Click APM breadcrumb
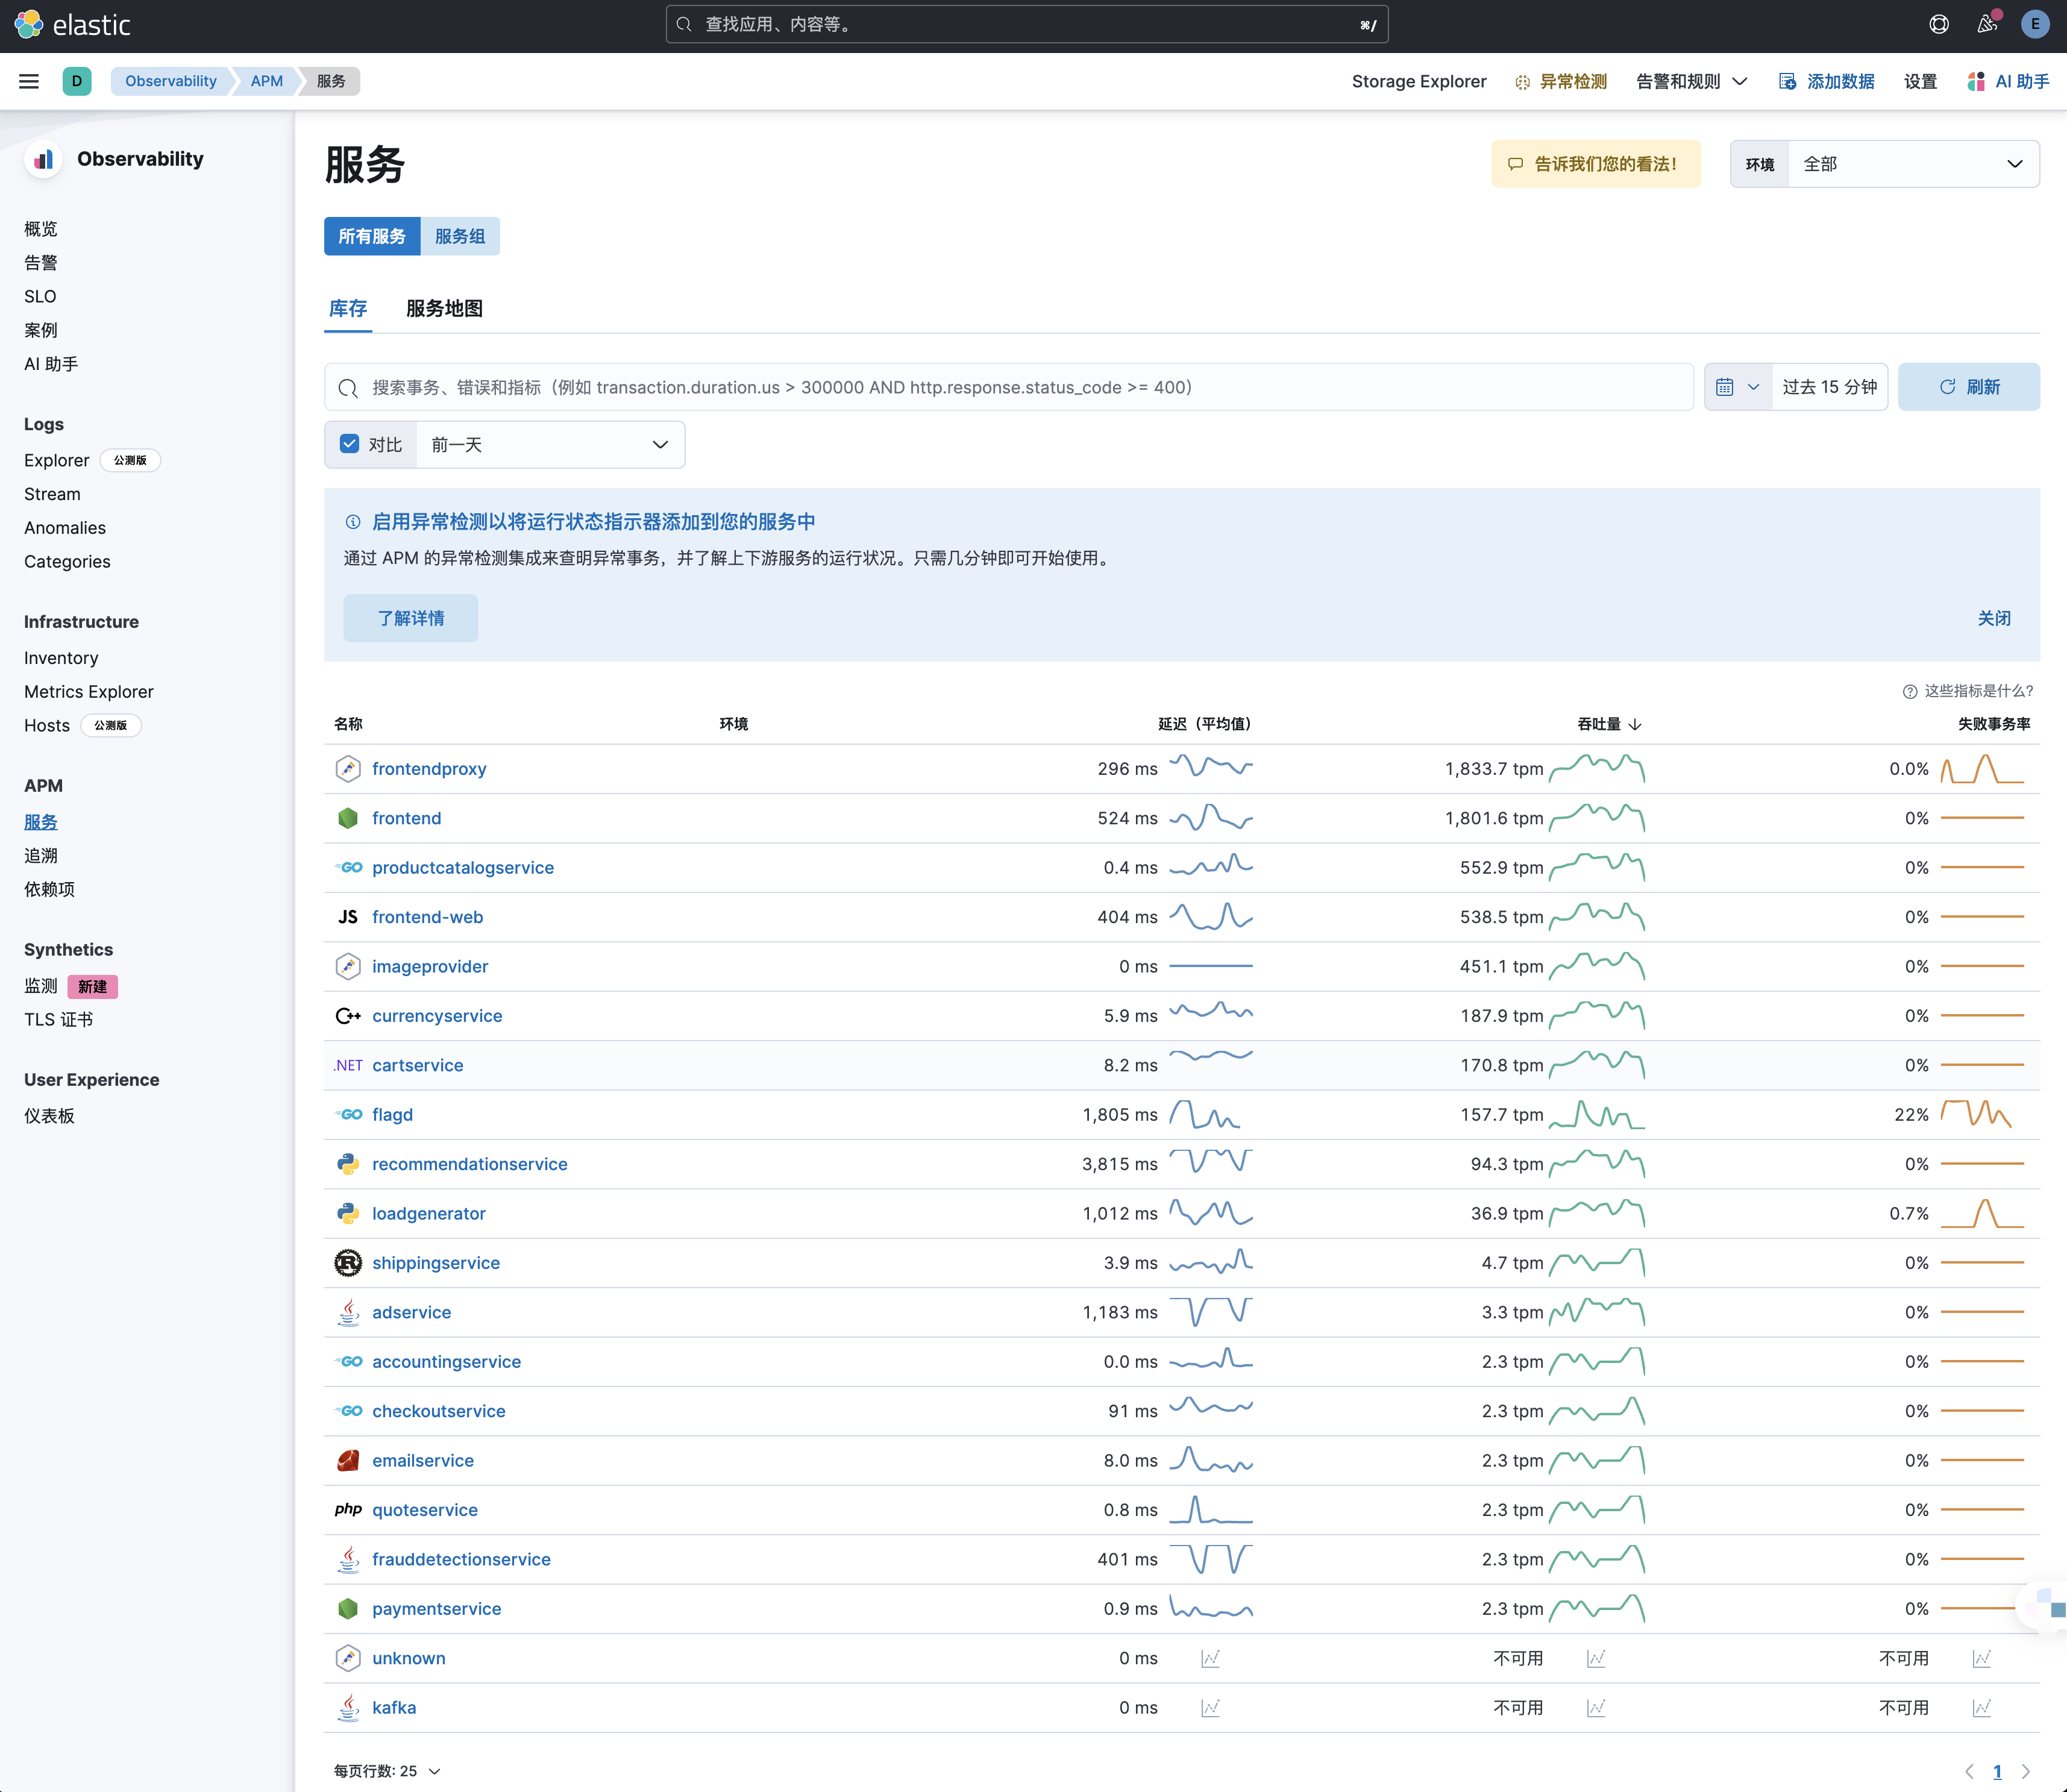The height and width of the screenshot is (1792, 2067). coord(267,81)
